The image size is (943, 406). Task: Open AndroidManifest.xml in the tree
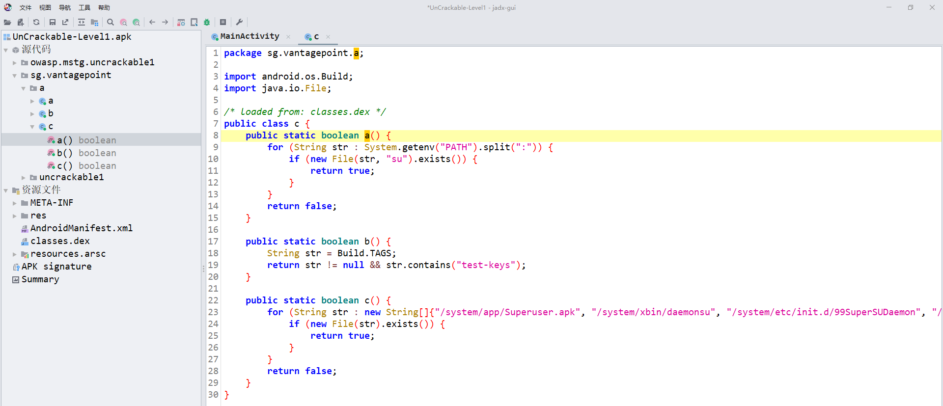click(81, 228)
